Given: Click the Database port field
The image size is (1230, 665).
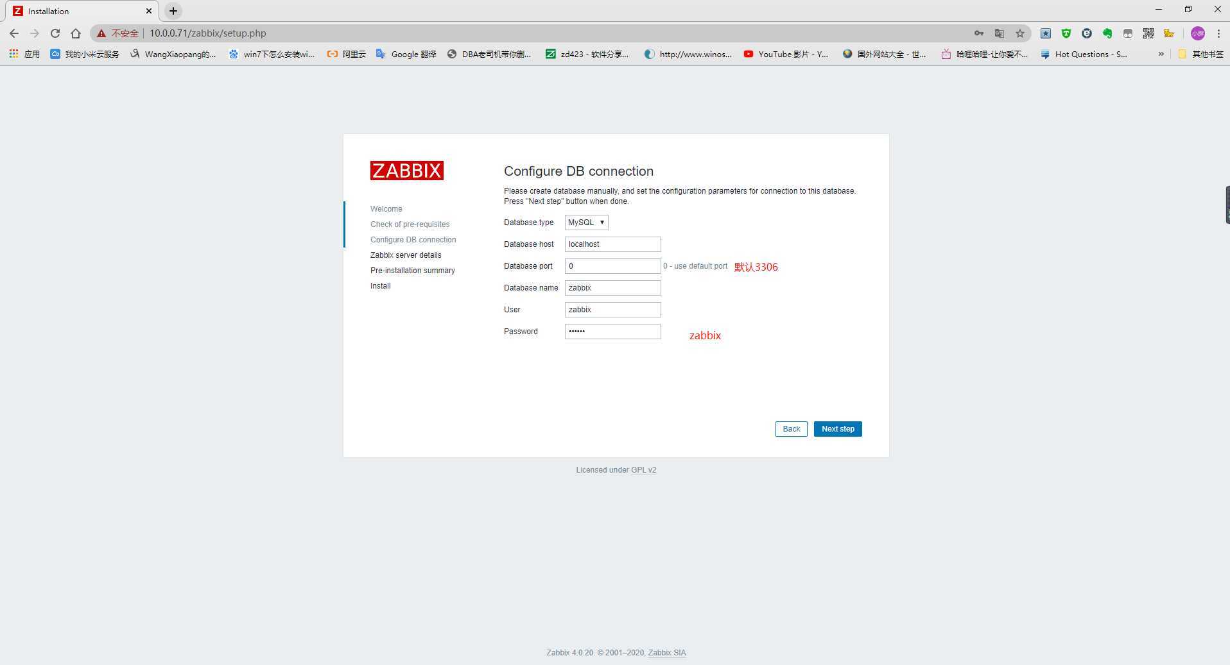Looking at the screenshot, I should click(x=612, y=266).
